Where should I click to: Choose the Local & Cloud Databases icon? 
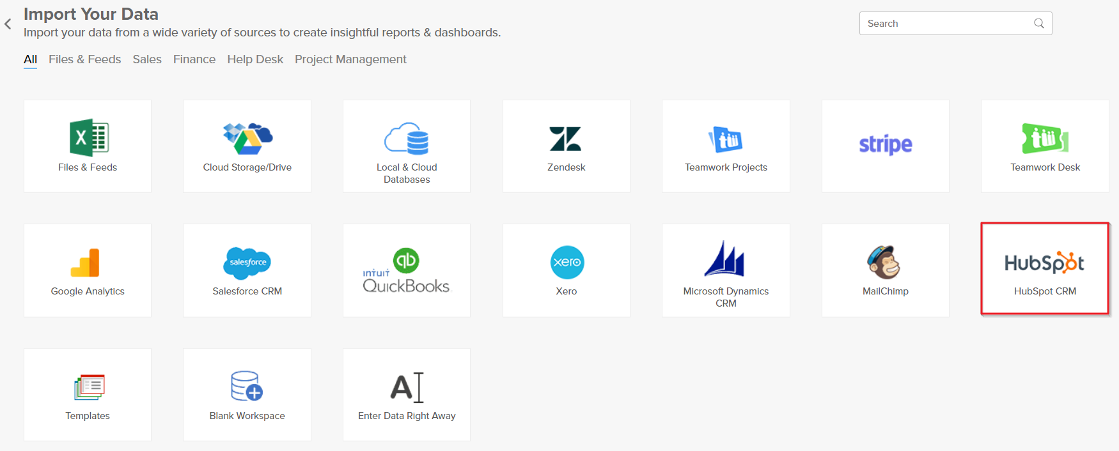[407, 139]
